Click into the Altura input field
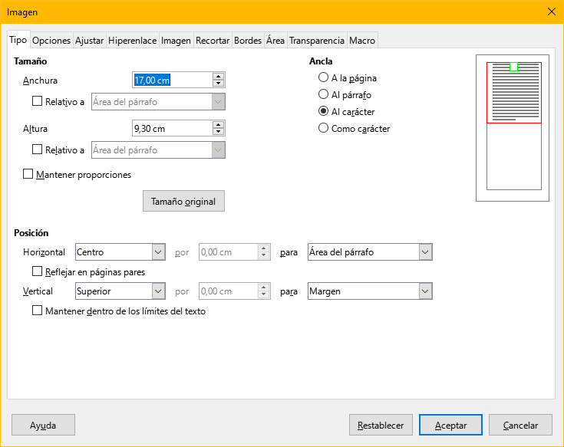 click(x=171, y=128)
